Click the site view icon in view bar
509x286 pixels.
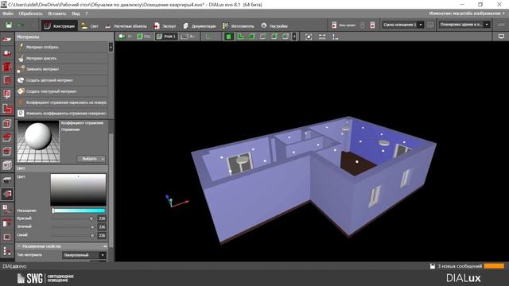click(126, 37)
